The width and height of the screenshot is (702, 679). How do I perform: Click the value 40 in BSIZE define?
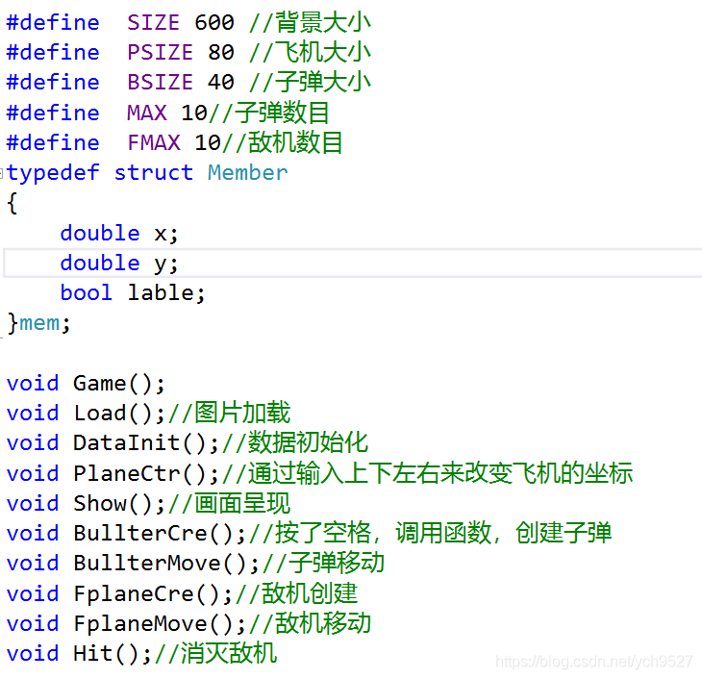[221, 83]
